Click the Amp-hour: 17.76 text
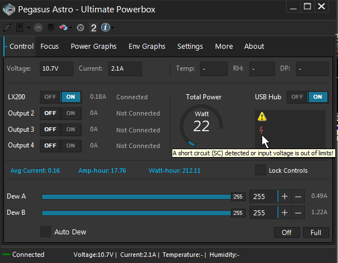Screen dimensions: 338x263 coord(102,170)
